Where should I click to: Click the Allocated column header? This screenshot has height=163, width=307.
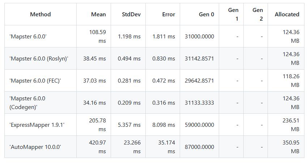(287, 14)
